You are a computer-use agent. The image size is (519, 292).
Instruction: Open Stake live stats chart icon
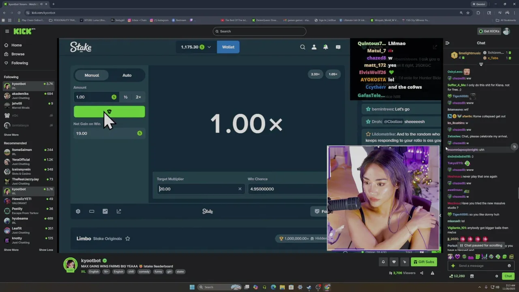point(105,211)
